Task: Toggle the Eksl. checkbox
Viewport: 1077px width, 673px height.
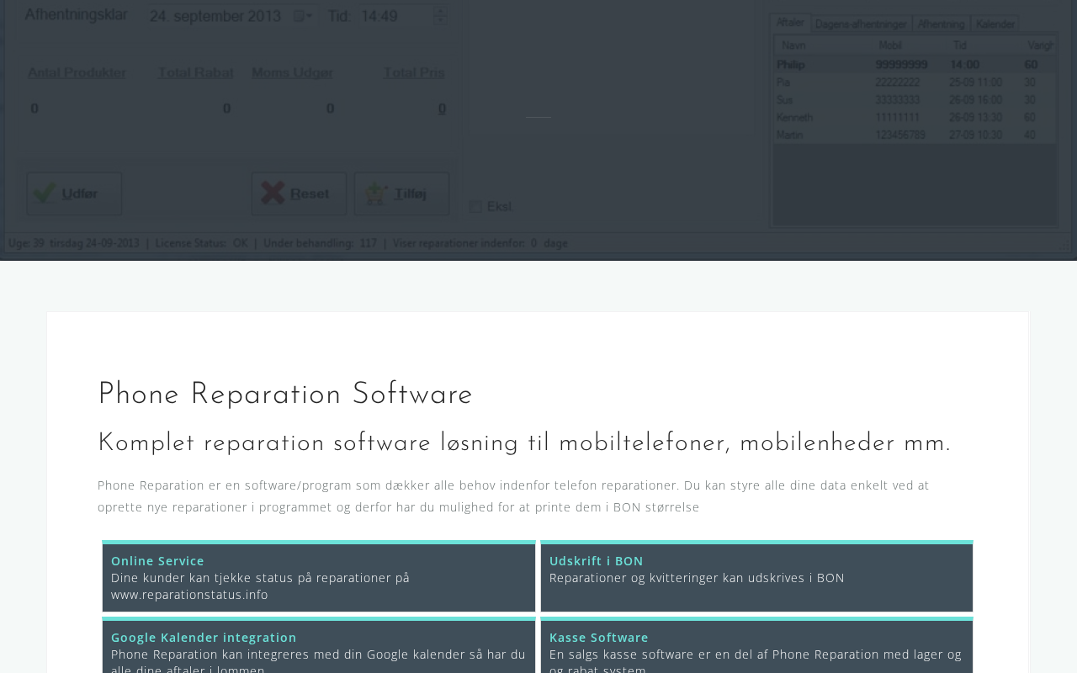Action: (x=475, y=206)
